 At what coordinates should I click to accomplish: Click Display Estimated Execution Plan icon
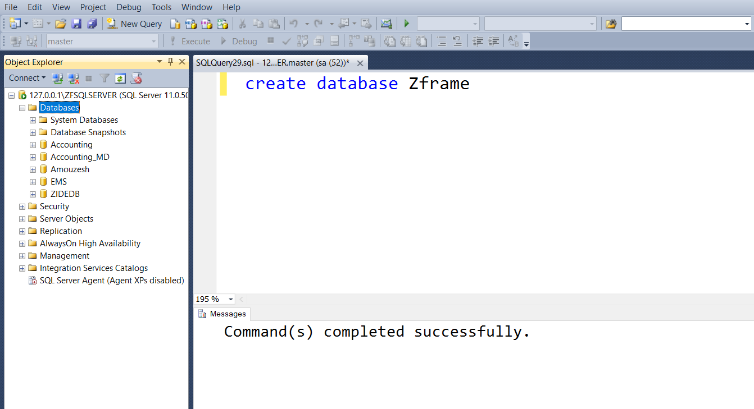tap(302, 41)
